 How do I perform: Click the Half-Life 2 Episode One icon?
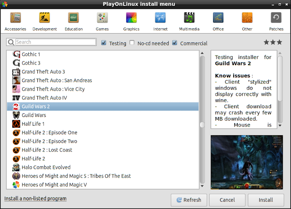[x=16, y=133]
